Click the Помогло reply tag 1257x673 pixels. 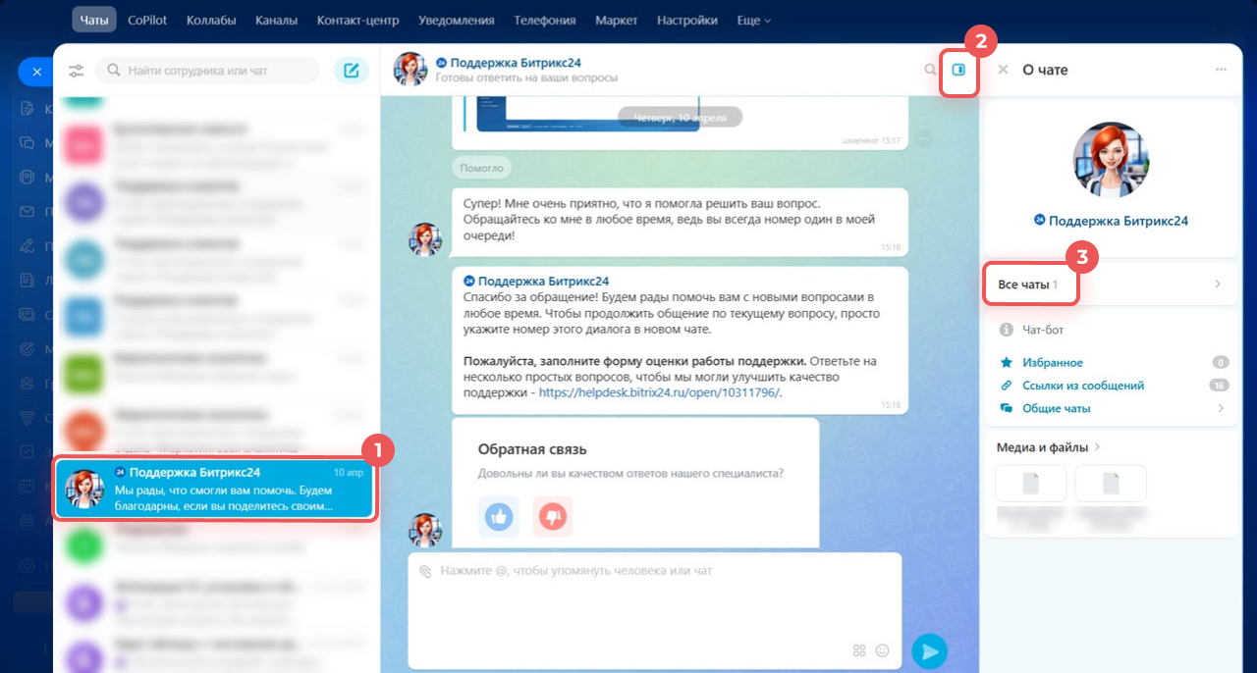point(481,168)
